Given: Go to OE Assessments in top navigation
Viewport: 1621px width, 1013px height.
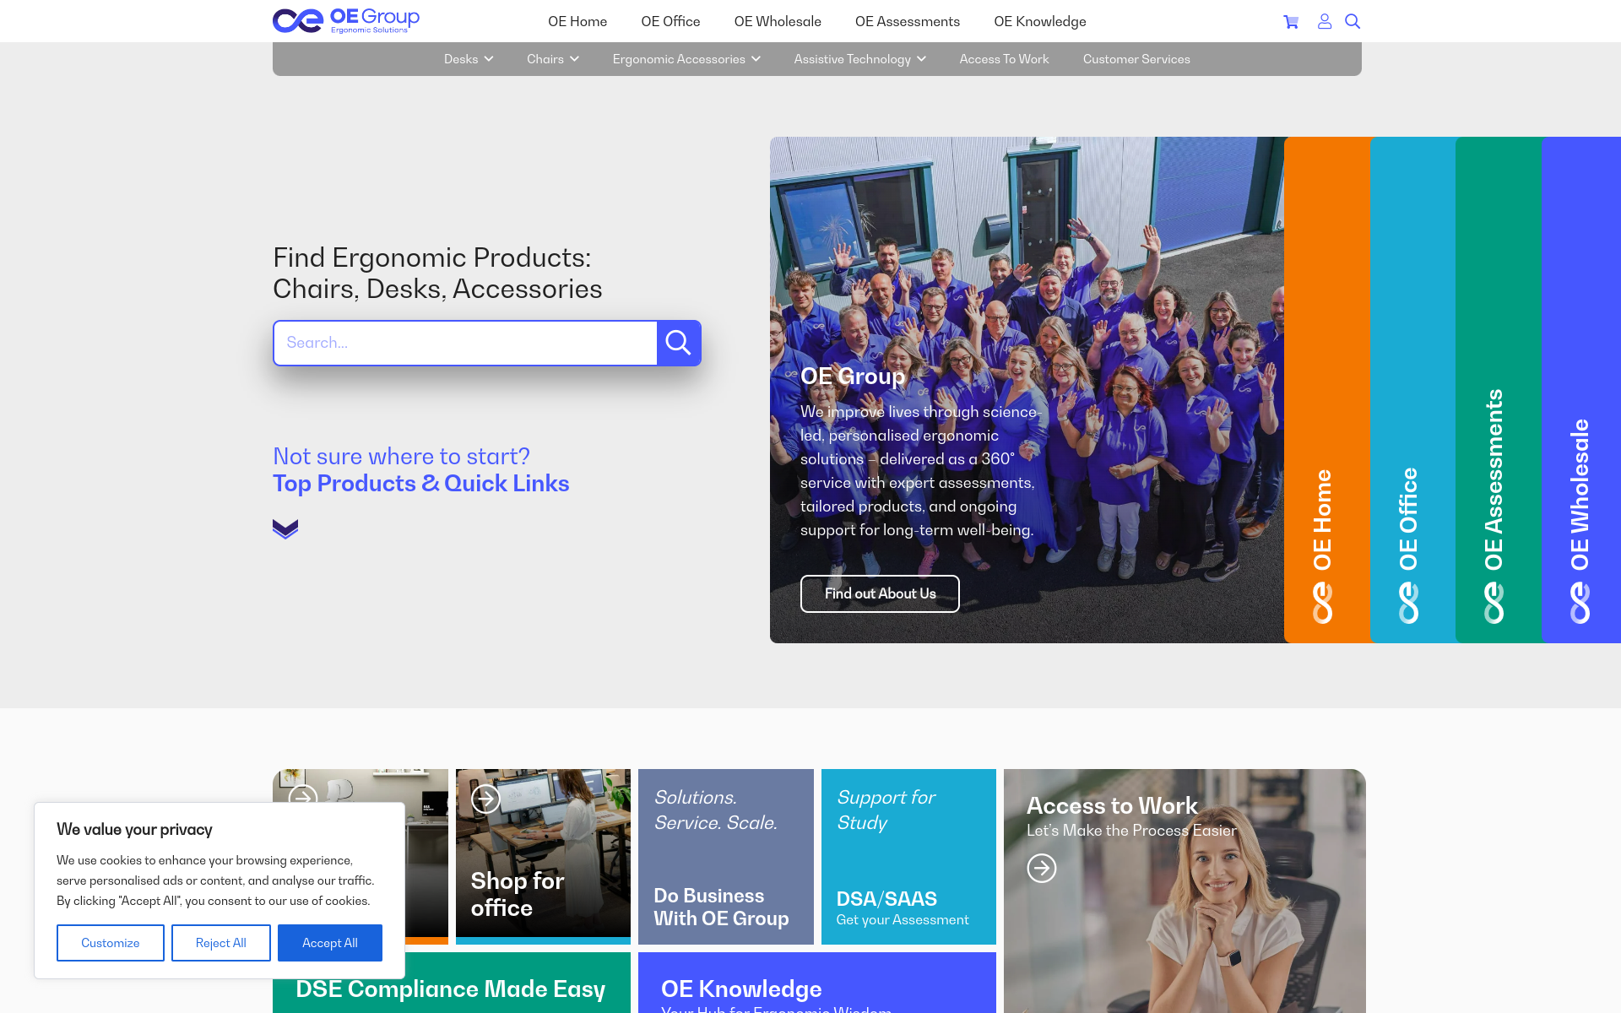Looking at the screenshot, I should [x=908, y=21].
